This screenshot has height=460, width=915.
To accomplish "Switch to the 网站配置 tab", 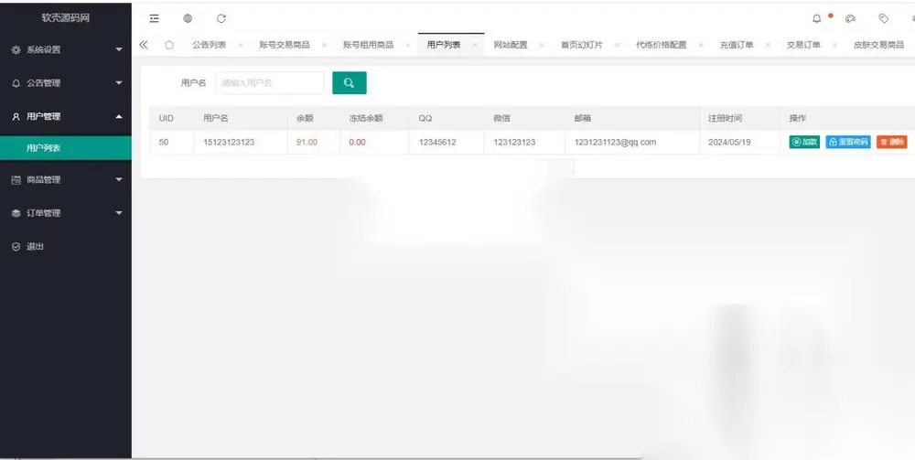I will (511, 45).
